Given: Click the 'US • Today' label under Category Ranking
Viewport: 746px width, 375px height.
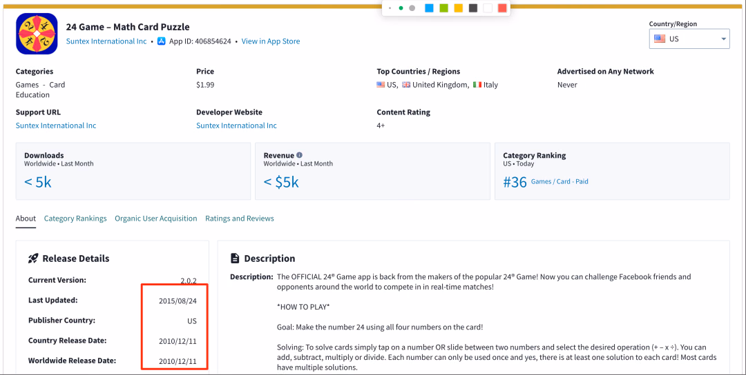Looking at the screenshot, I should (519, 164).
